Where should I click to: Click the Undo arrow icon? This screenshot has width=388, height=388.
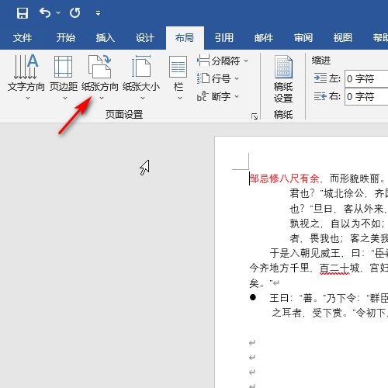point(45,12)
